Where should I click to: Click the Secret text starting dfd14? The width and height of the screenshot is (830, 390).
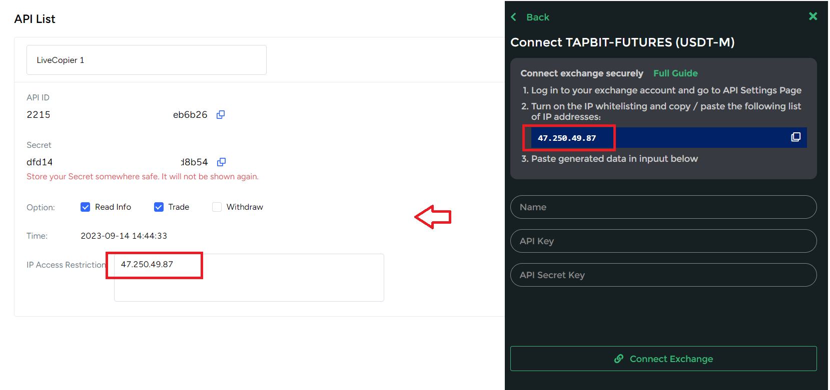40,162
